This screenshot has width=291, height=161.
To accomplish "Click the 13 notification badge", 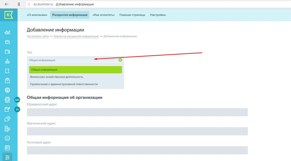I will click(x=17, y=110).
